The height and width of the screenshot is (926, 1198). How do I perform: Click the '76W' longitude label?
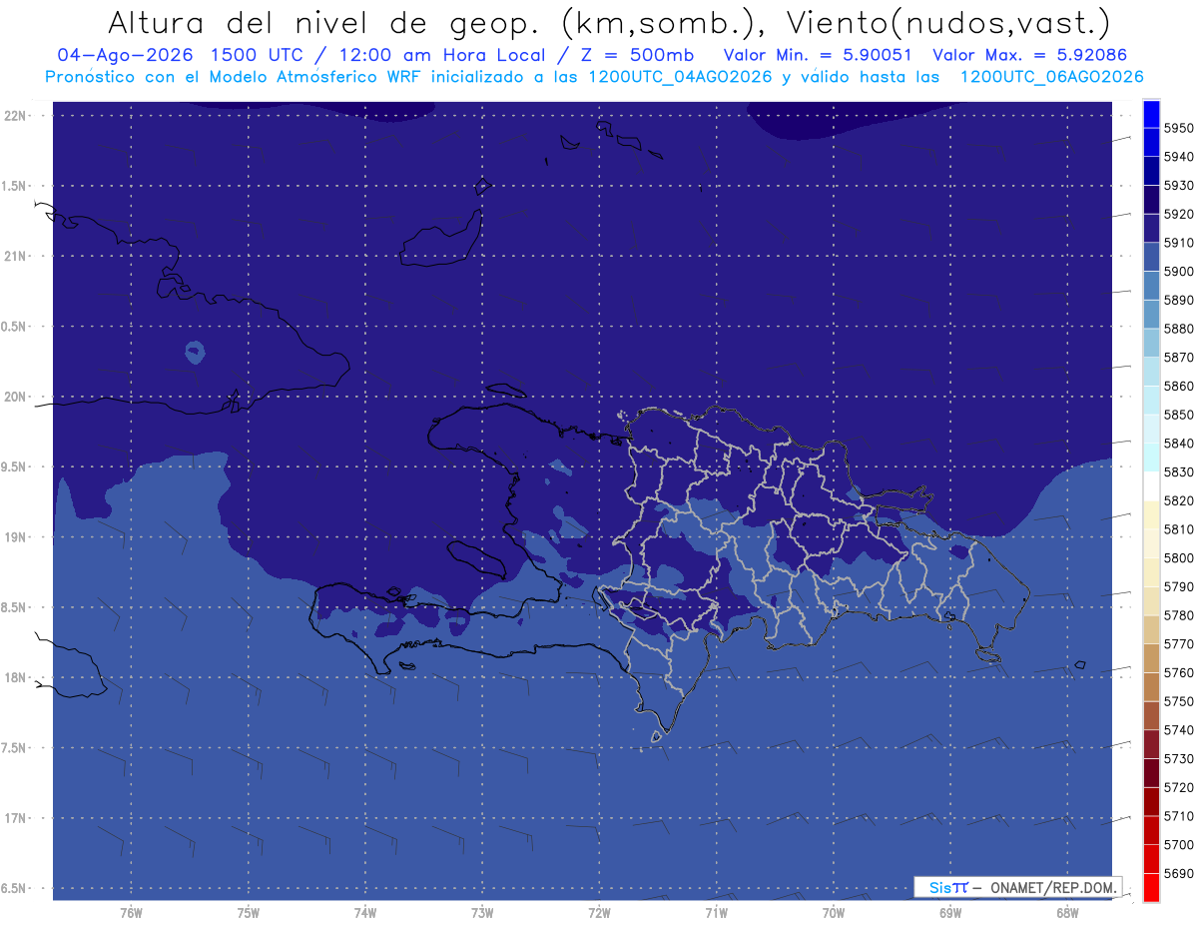point(131,913)
